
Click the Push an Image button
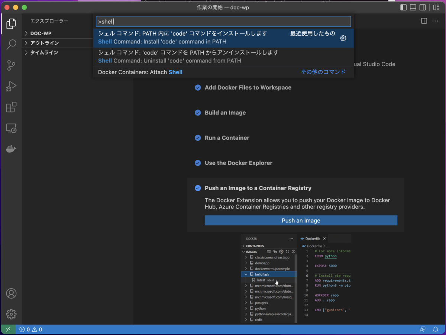pos(301,221)
